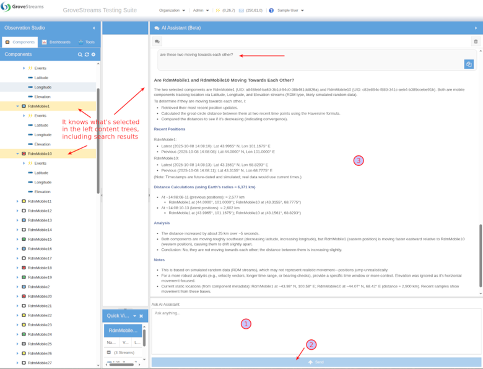Click the new chat icon in AI Assistant toolbar
Image resolution: width=483 pixels, height=369 pixels.
pos(157,41)
